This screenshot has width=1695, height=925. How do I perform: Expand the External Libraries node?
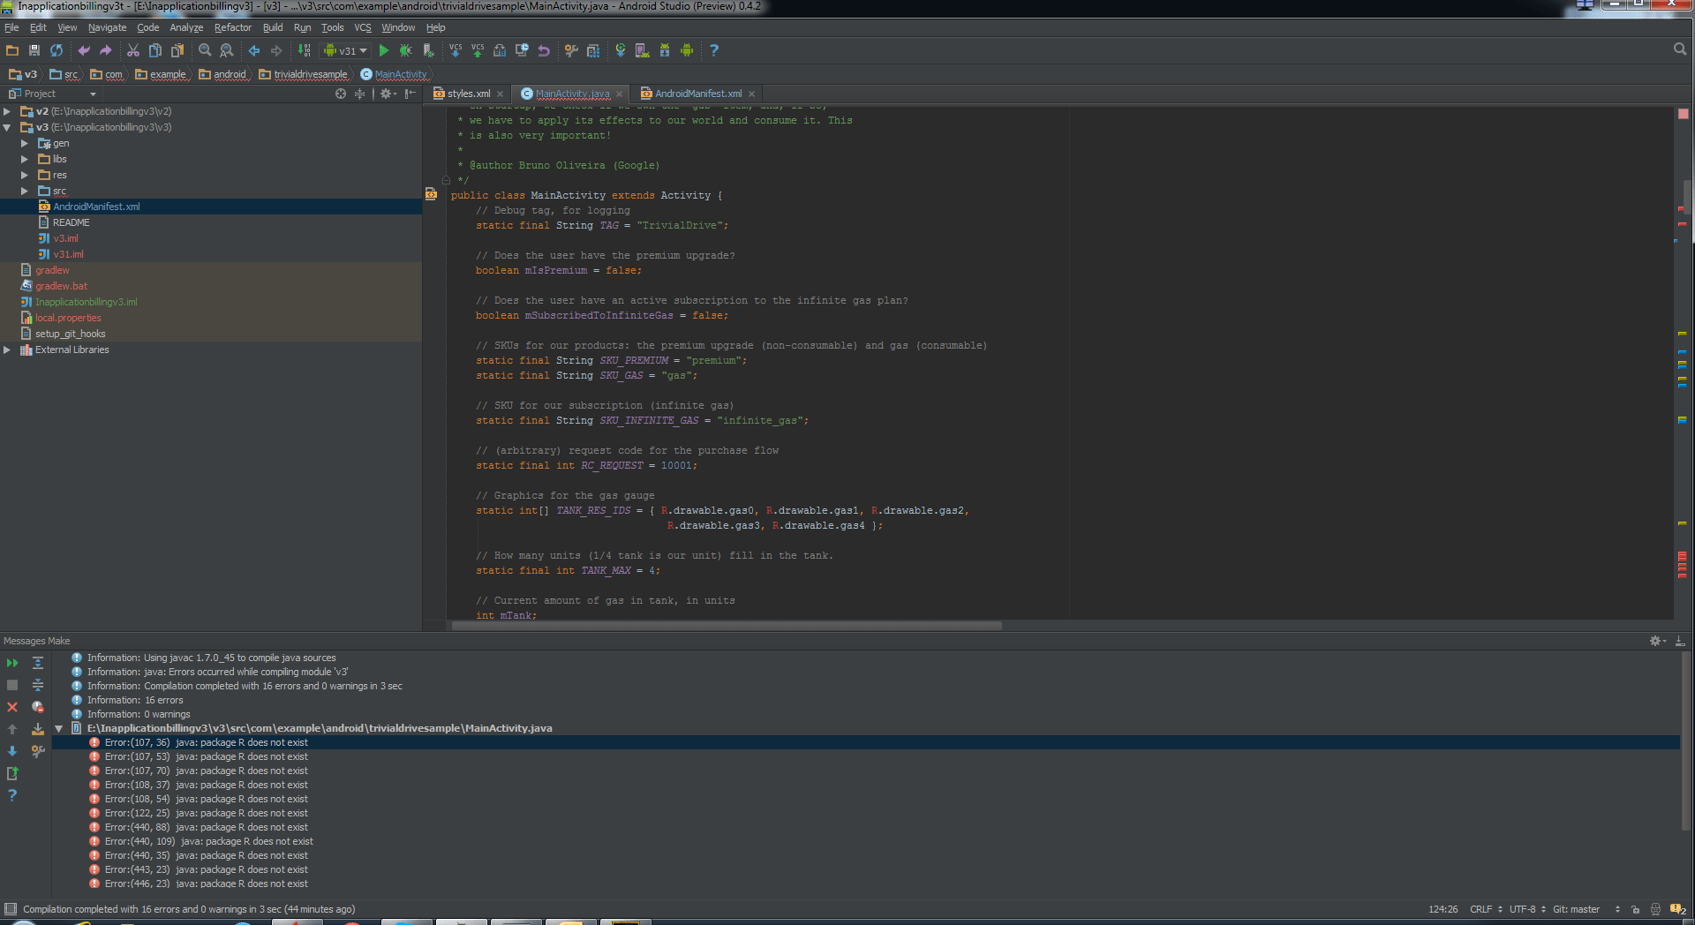(x=7, y=350)
